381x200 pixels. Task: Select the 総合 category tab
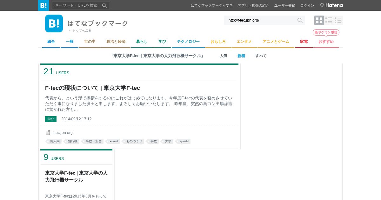(51, 42)
